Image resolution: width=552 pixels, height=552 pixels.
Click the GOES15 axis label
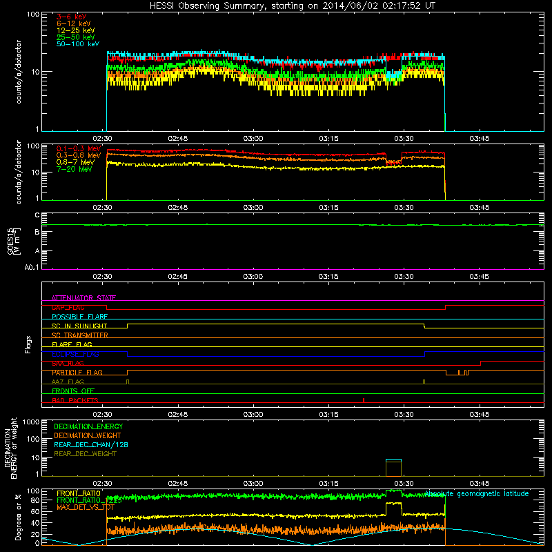[x=10, y=241]
